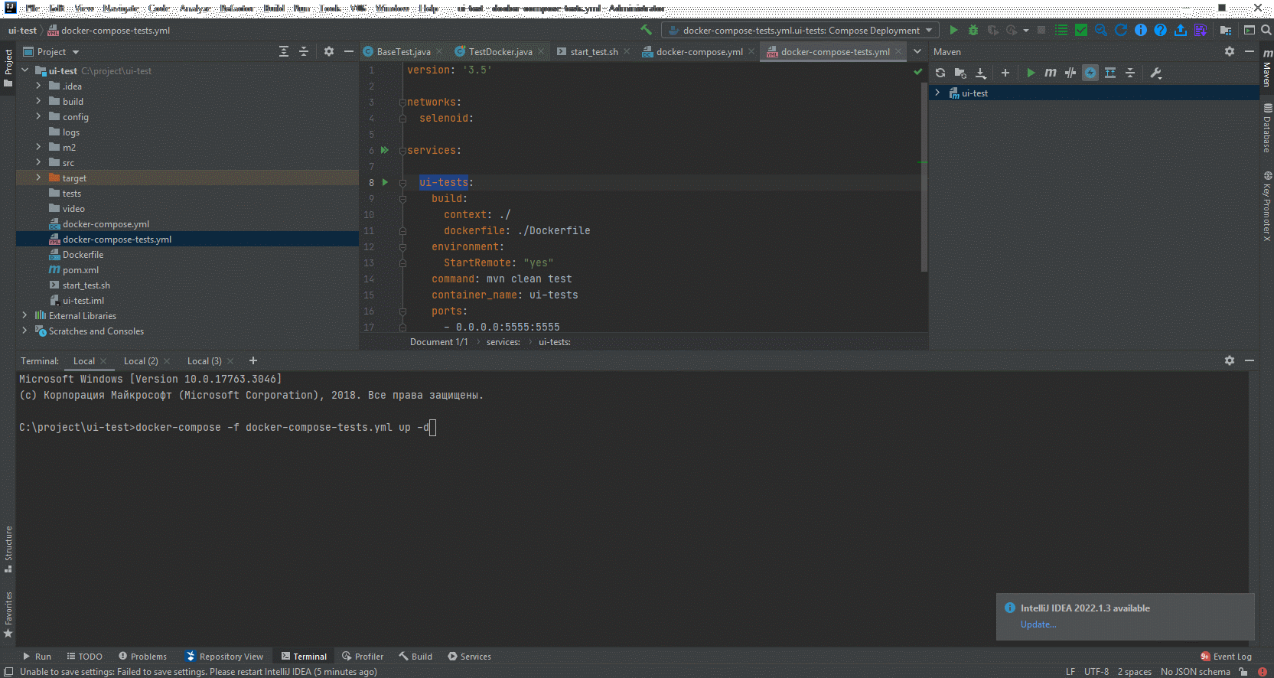Start debugging with the green bug icon
1274x678 pixels.
pyautogui.click(x=973, y=30)
